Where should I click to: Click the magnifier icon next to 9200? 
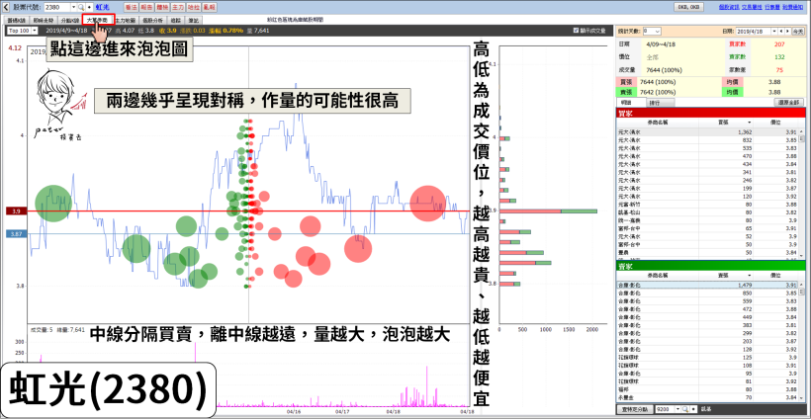pos(685,409)
